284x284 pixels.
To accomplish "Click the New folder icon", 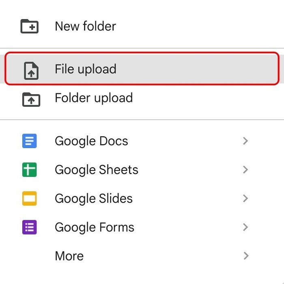I will (x=30, y=26).
